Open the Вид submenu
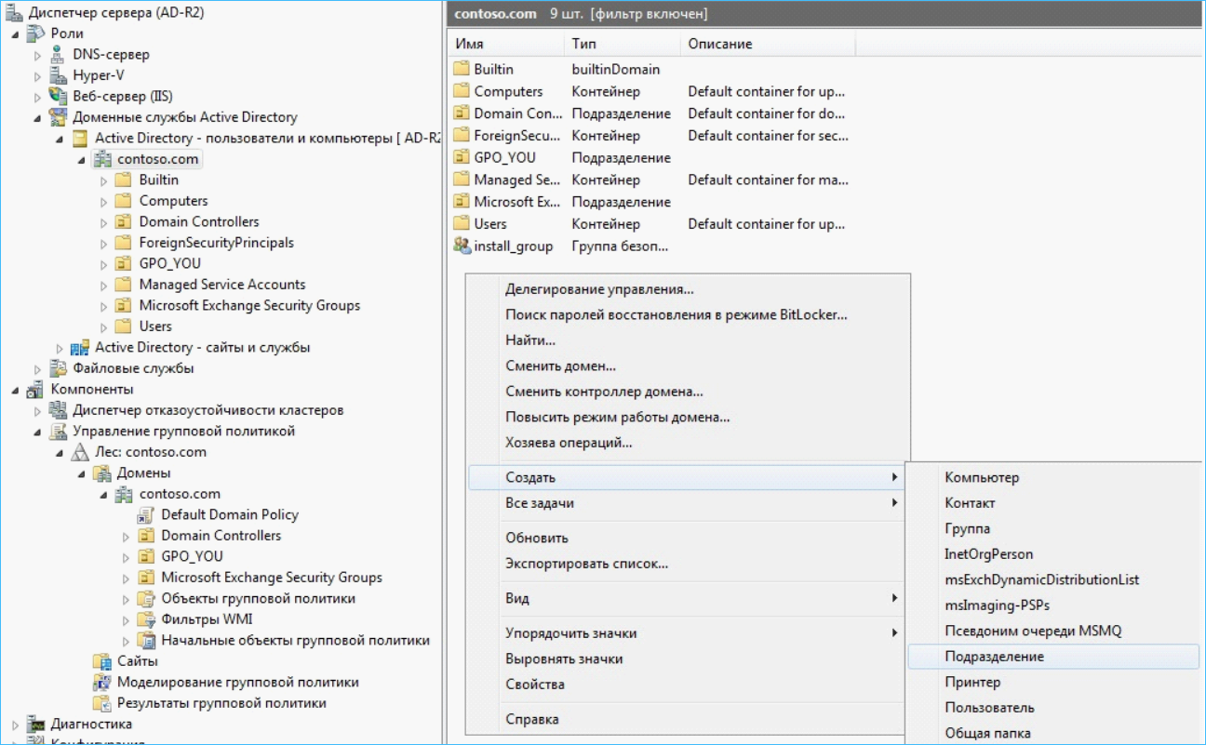 687,598
